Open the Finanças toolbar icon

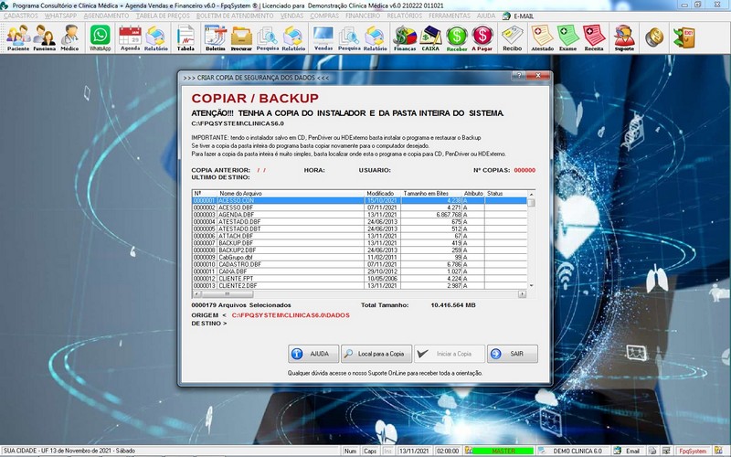405,37
